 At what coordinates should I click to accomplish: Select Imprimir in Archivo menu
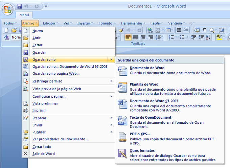coord(68,111)
